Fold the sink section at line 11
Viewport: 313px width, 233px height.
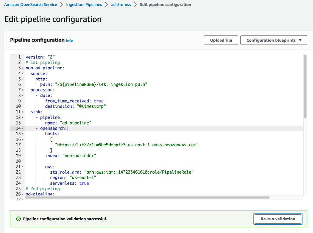point(22,112)
